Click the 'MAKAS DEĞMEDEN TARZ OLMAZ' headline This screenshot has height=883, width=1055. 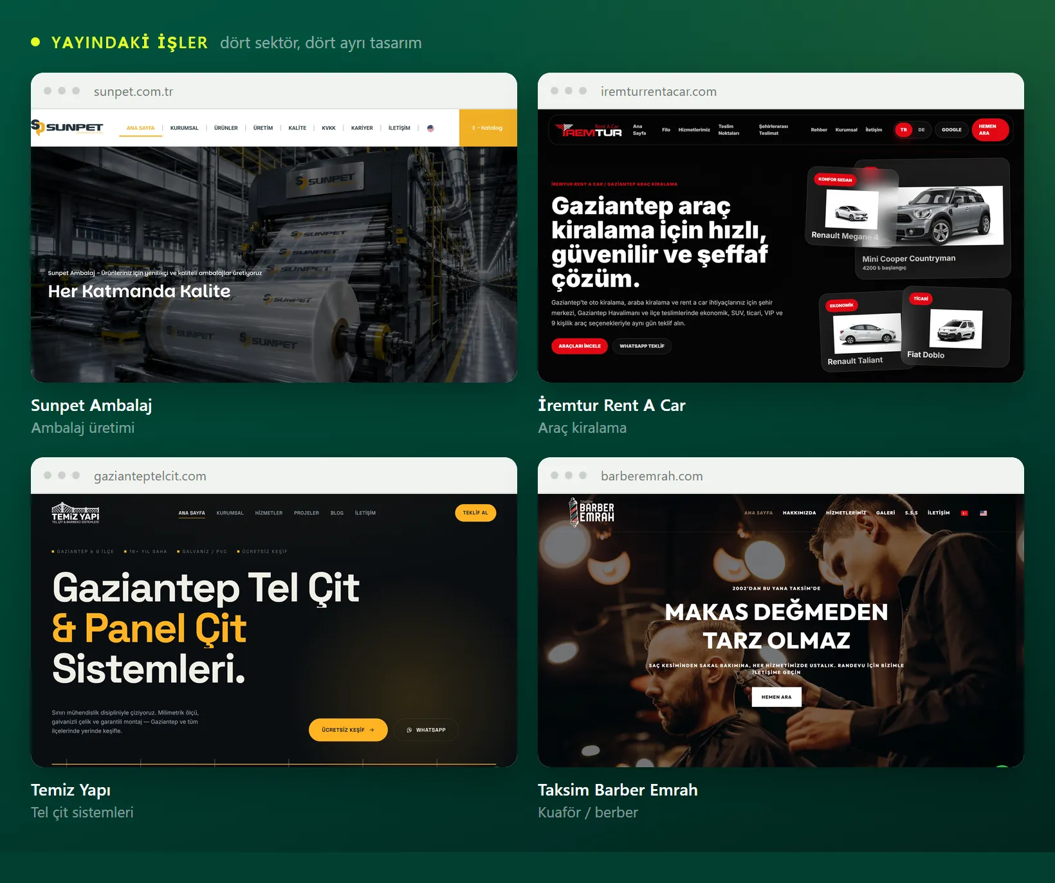click(776, 626)
